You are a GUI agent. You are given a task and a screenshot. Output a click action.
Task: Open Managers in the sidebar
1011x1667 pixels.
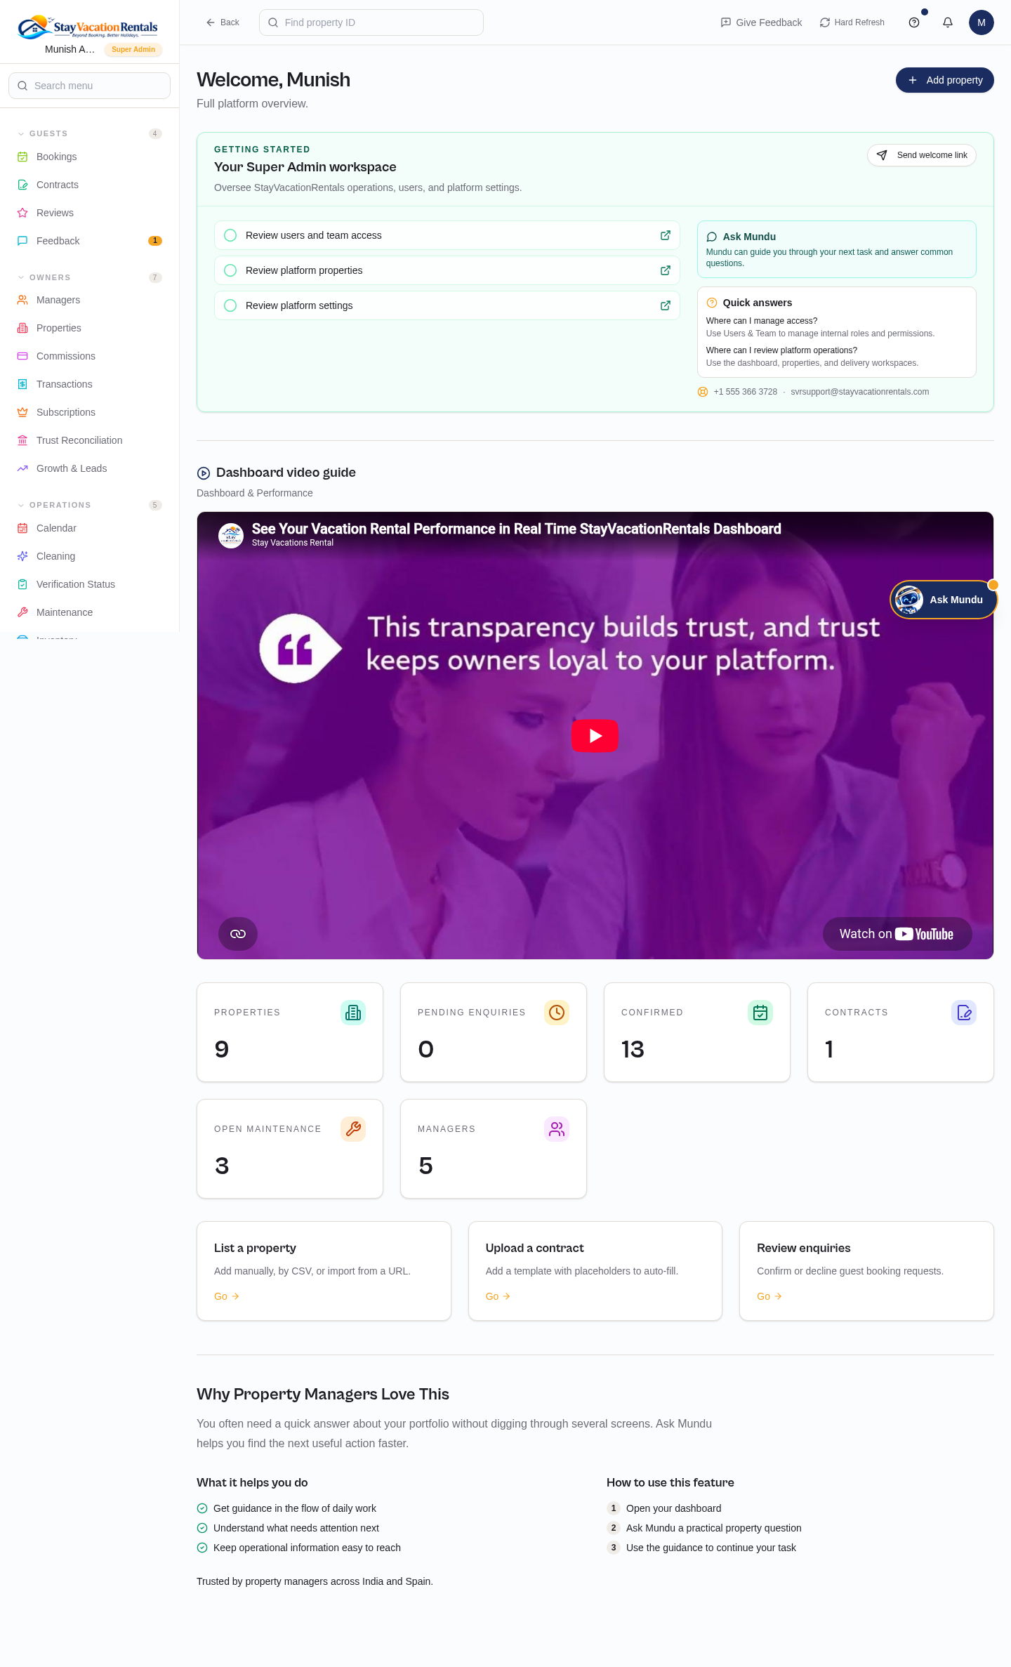tap(89, 300)
